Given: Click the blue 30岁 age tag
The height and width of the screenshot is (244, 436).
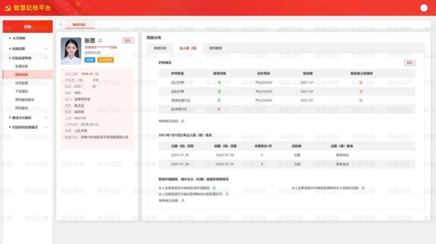Looking at the screenshot, I should (x=90, y=60).
